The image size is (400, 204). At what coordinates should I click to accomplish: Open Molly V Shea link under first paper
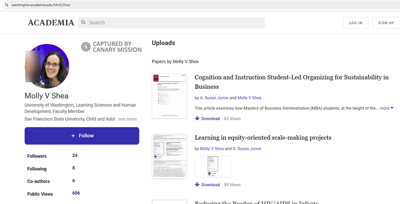coord(249,97)
